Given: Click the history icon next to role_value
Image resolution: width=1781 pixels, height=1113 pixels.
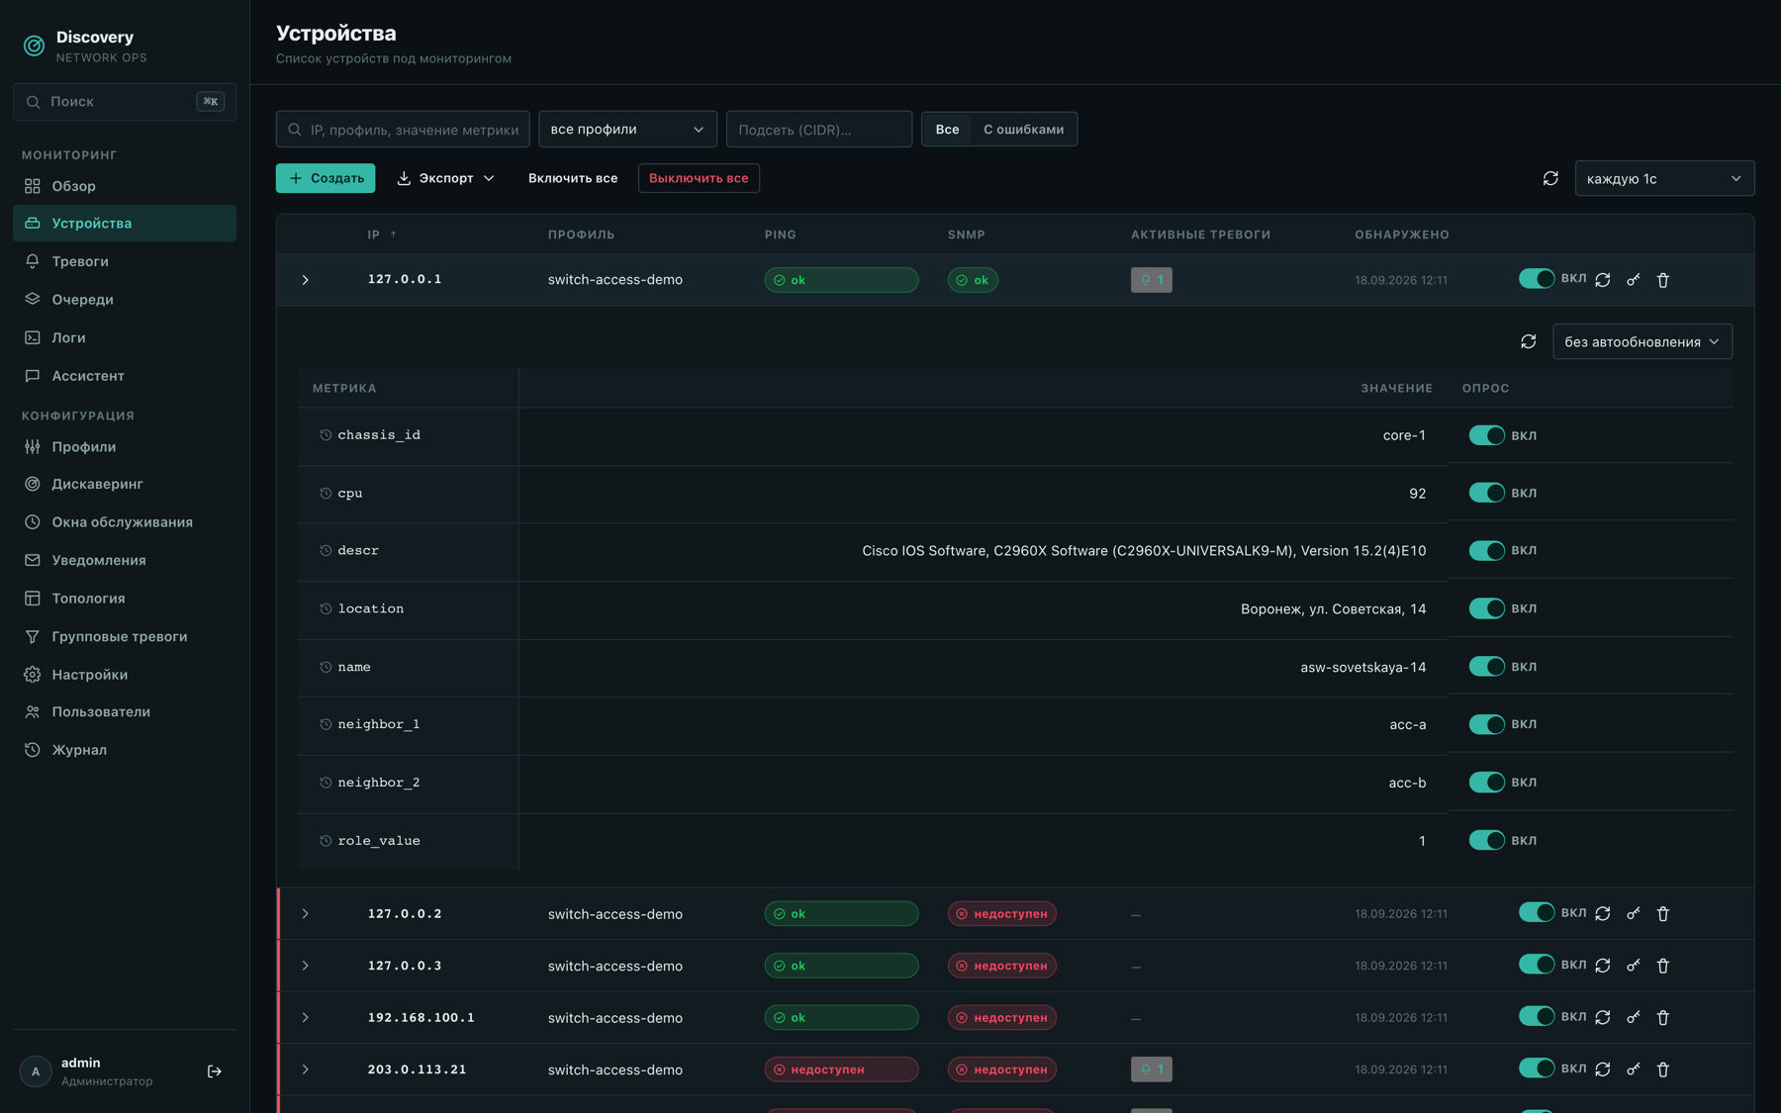Looking at the screenshot, I should pyautogui.click(x=326, y=841).
